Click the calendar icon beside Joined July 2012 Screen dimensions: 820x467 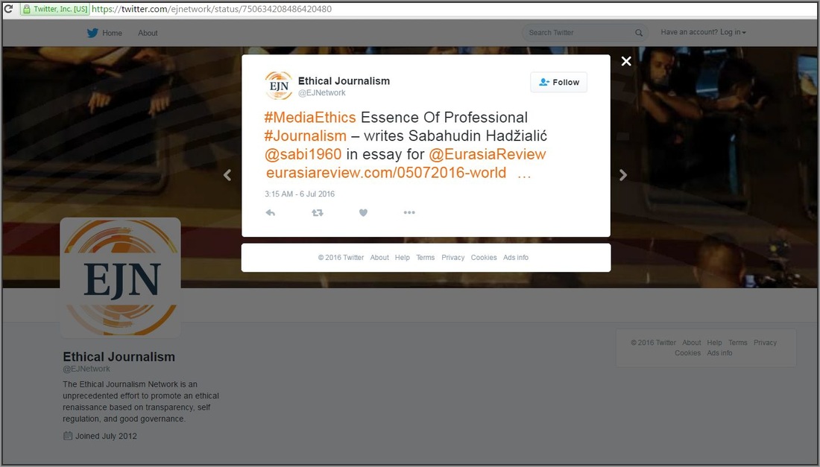(x=67, y=436)
